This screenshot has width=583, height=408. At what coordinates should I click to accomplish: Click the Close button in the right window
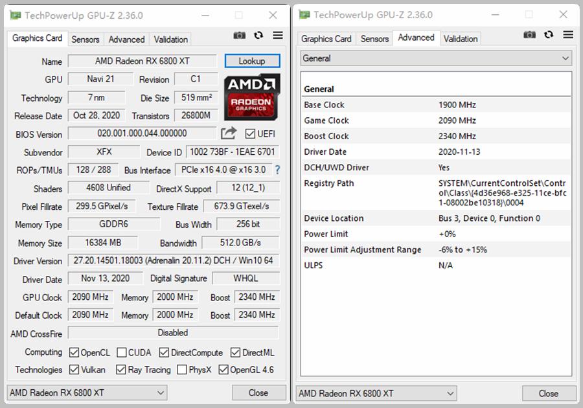[x=549, y=393]
